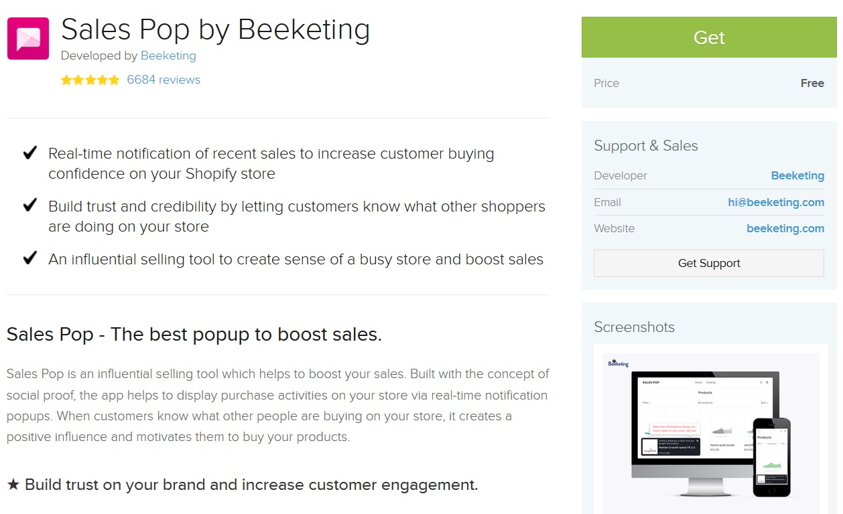
Task: Click the pink Sales Pop app icon
Action: click(x=28, y=39)
